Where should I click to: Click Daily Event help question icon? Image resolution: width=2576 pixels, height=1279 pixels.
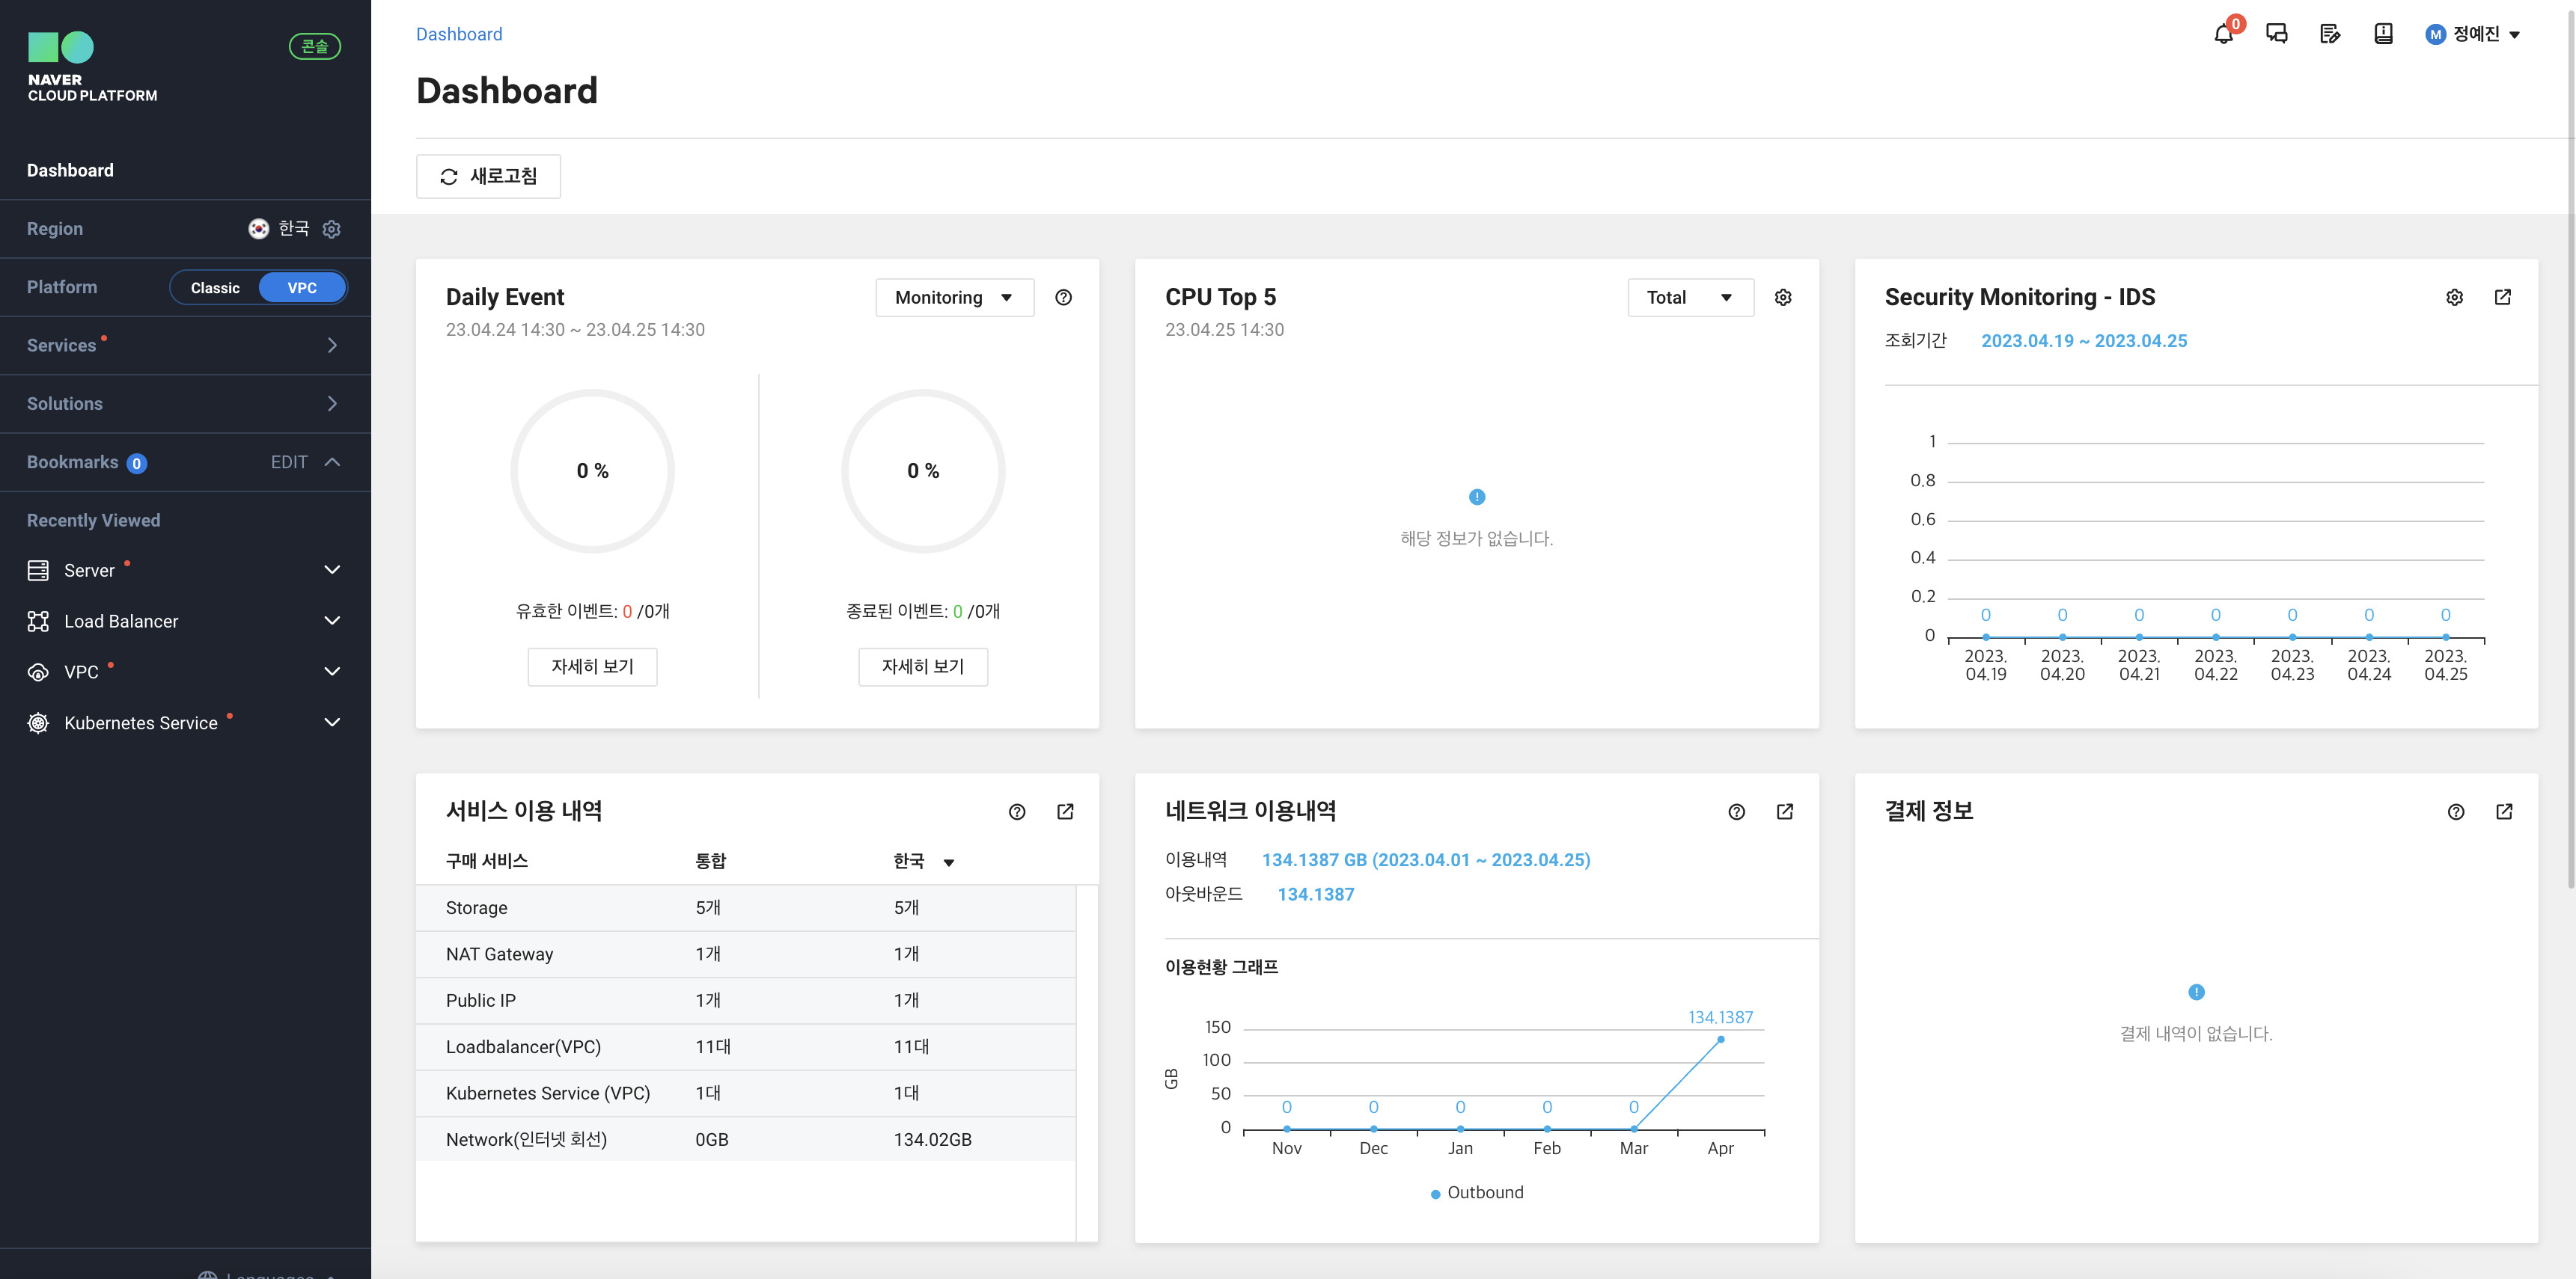tap(1063, 298)
